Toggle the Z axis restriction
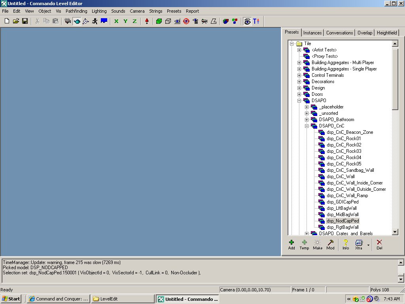The image size is (405, 304). [134, 21]
